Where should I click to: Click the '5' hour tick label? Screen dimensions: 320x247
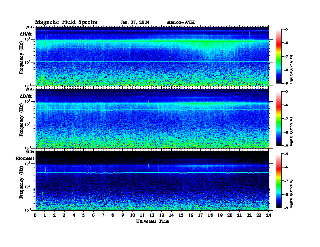coord(84,216)
